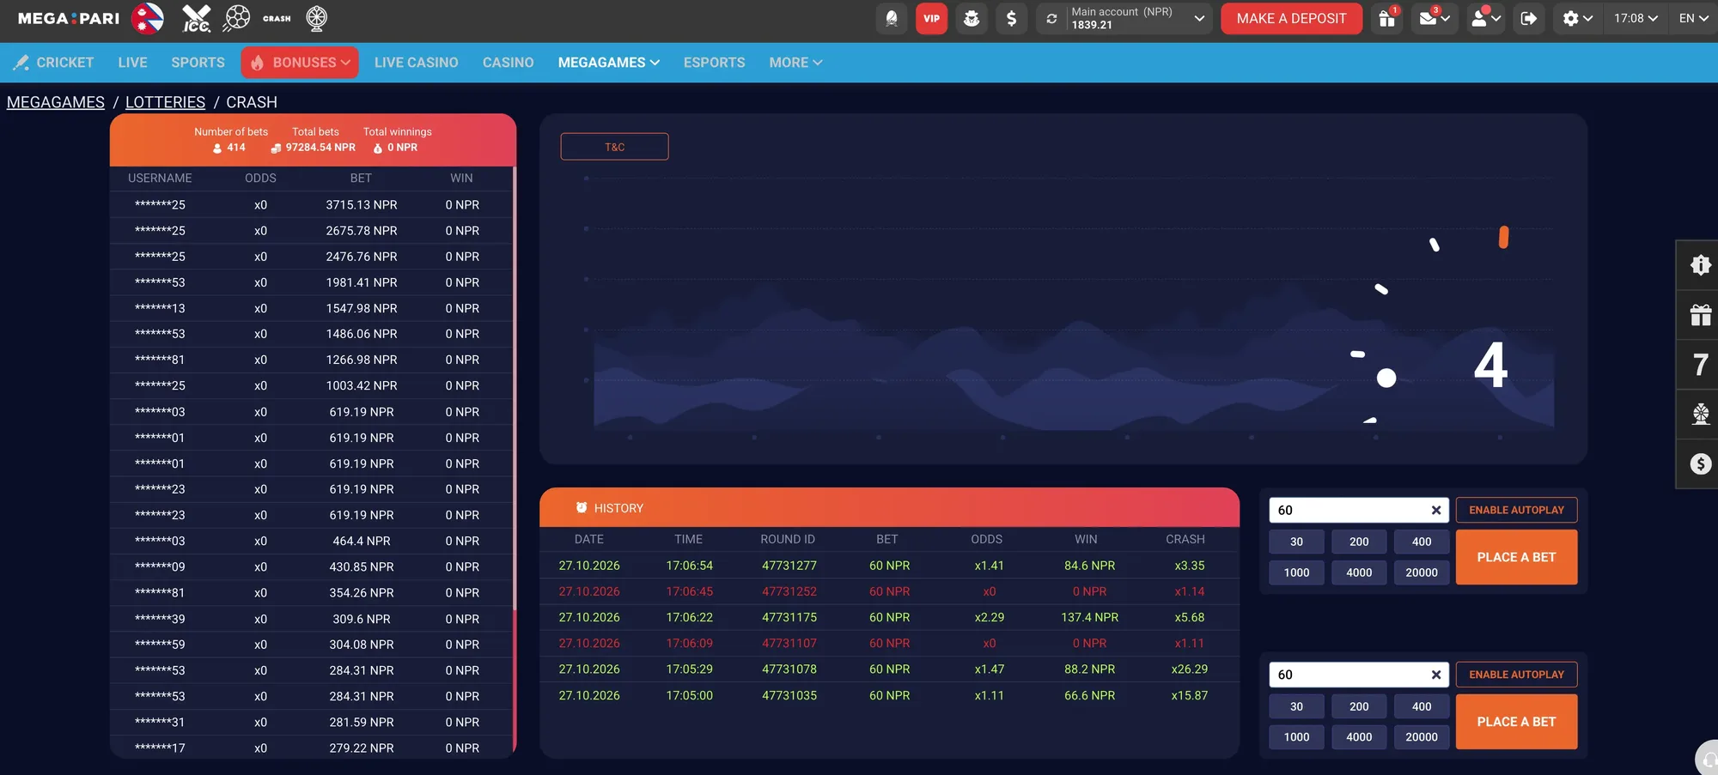Open the football shortcut icon
This screenshot has height=775, width=1718.
236,18
